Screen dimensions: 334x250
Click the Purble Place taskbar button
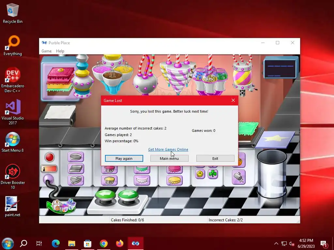135,243
